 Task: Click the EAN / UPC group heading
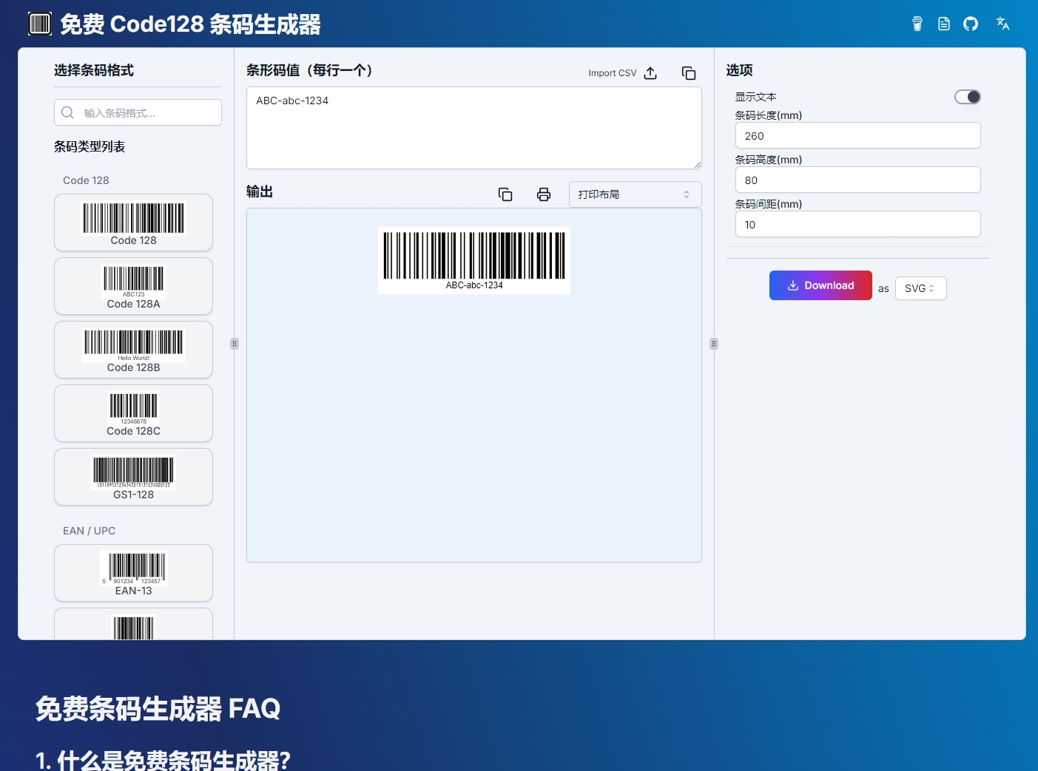pyautogui.click(x=89, y=531)
